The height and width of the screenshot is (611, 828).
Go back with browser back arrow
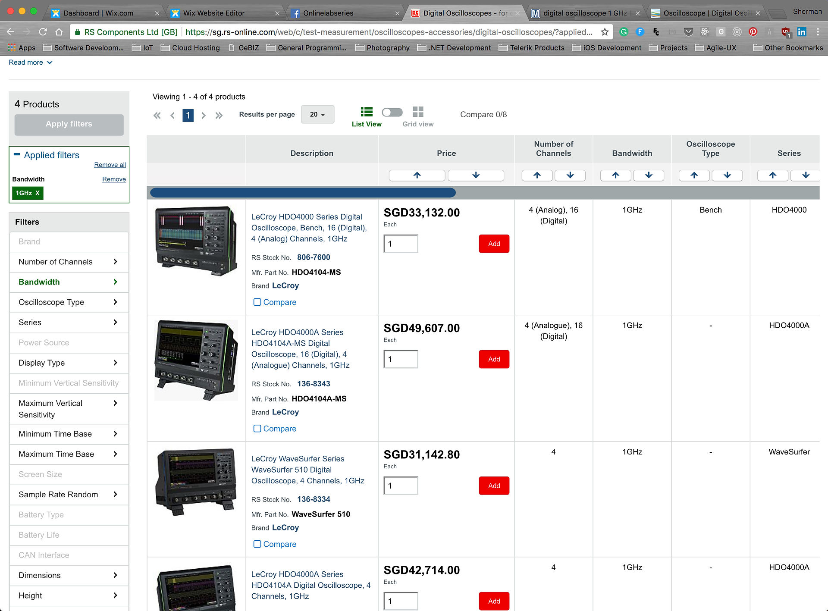[10, 32]
